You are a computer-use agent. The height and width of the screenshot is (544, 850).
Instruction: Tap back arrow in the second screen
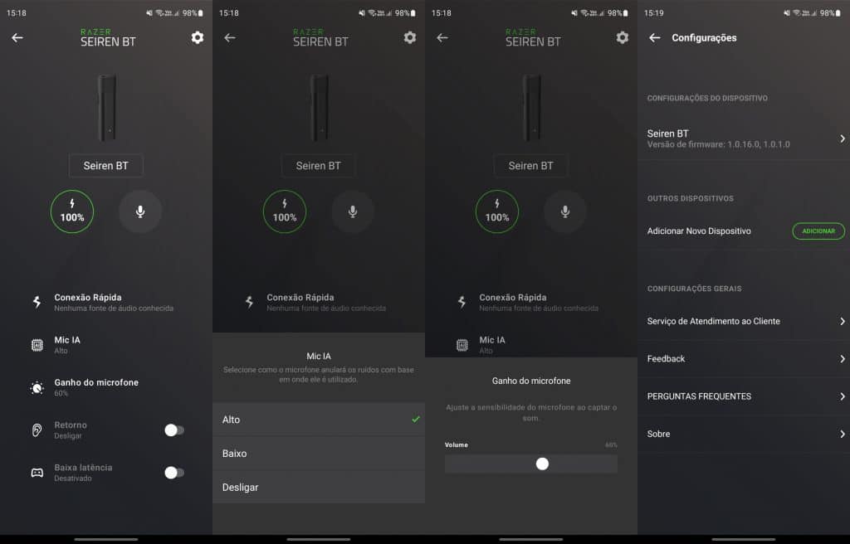(230, 37)
